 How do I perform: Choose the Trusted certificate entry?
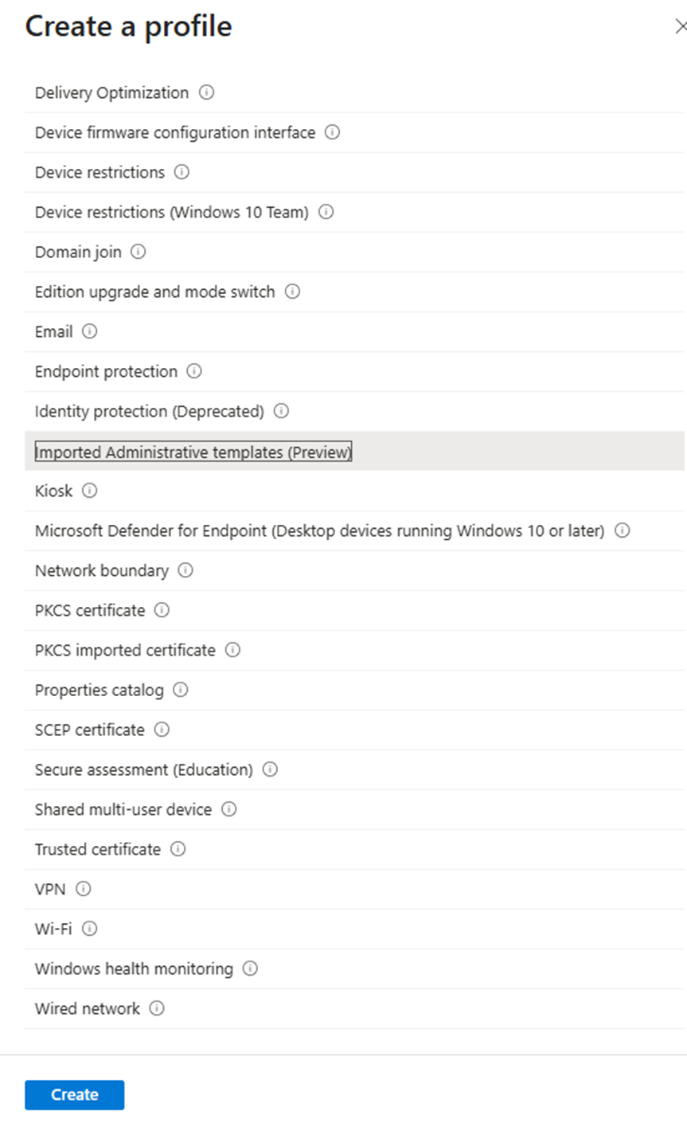355,849
